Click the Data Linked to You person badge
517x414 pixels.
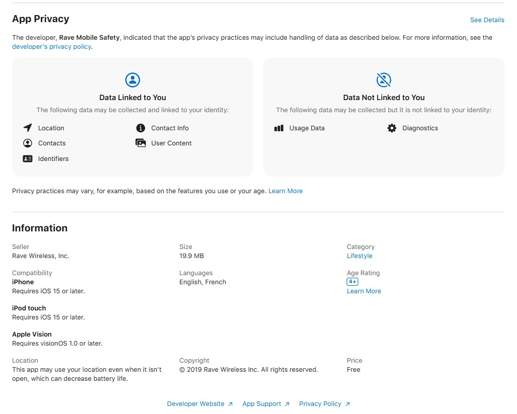tap(132, 79)
